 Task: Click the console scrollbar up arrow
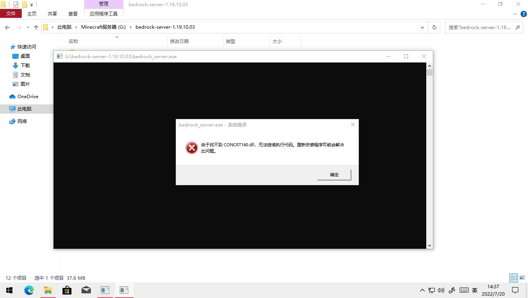429,66
